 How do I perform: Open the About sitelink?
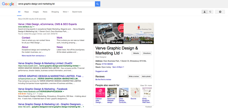coord(25,47)
